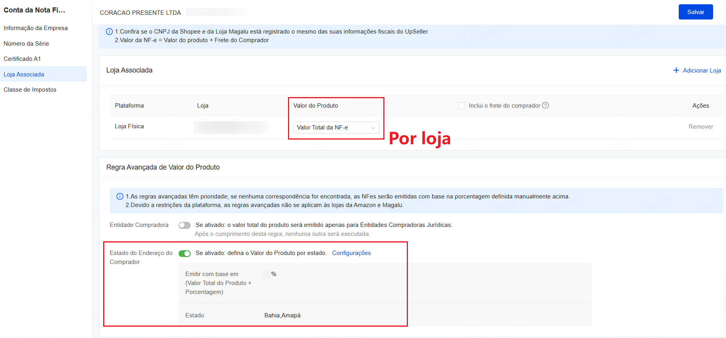Click Adicionar Loja link

pos(702,71)
